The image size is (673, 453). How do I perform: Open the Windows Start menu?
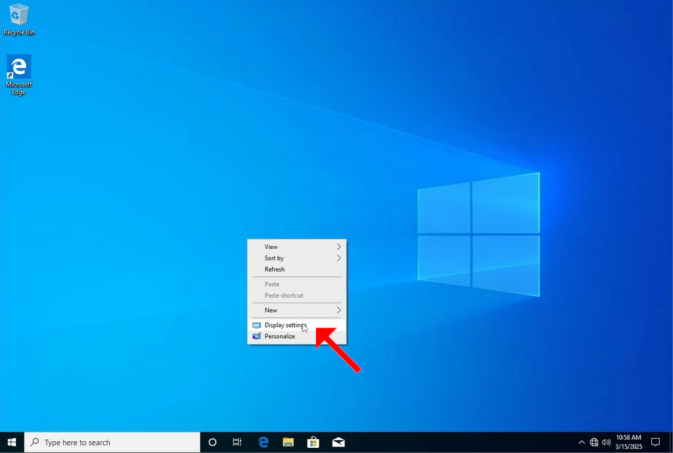(x=12, y=442)
